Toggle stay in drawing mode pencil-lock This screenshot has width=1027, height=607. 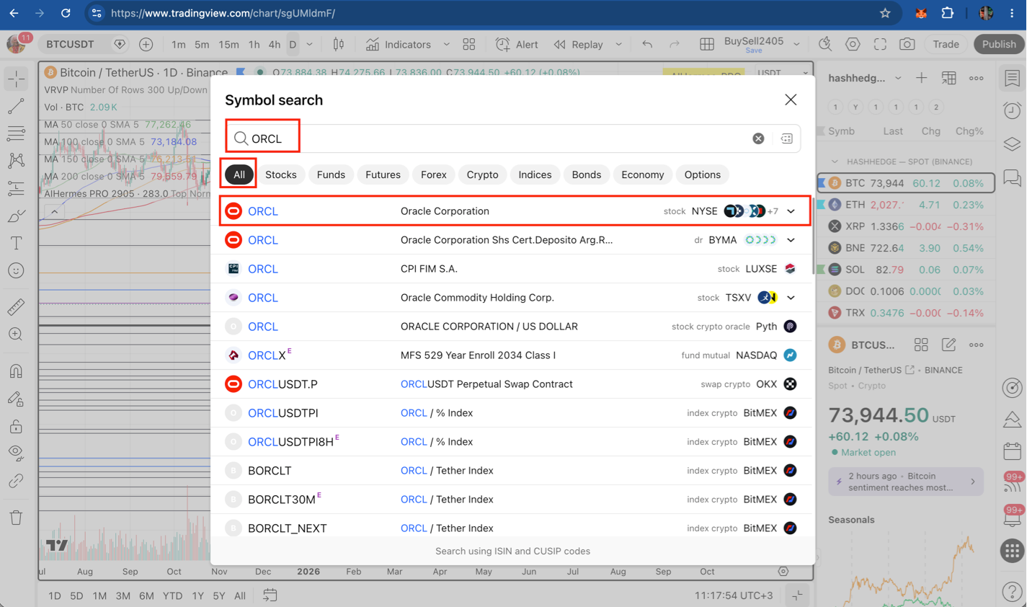pos(16,399)
